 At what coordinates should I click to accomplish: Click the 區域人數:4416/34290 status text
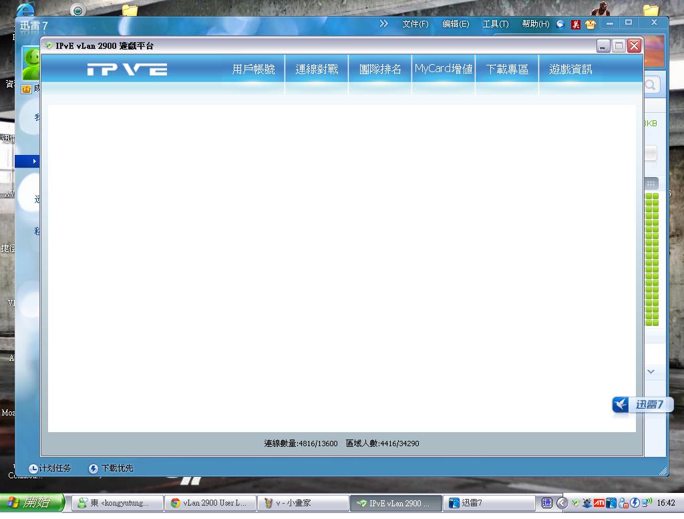tap(382, 444)
